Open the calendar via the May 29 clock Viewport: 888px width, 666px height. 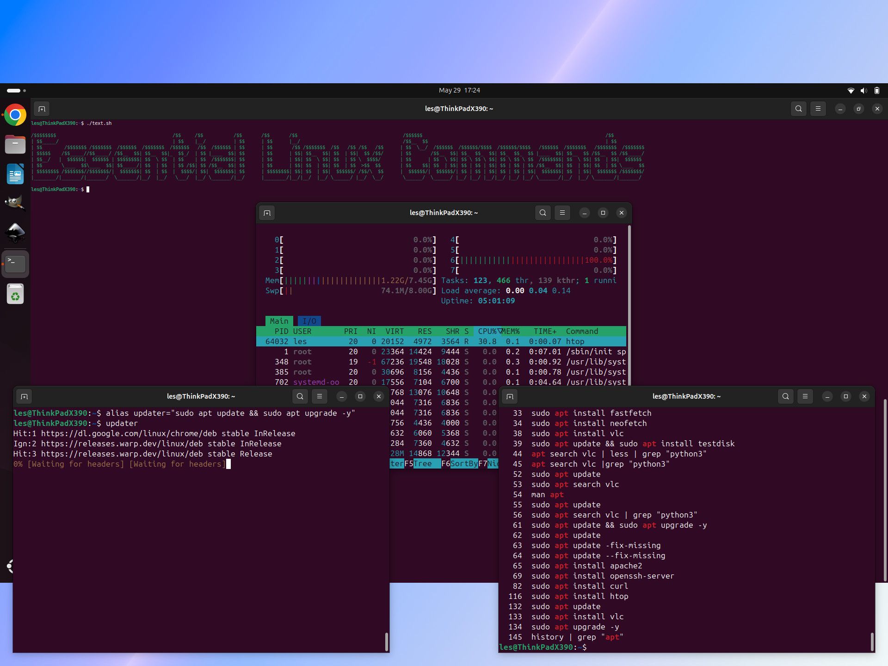[458, 90]
